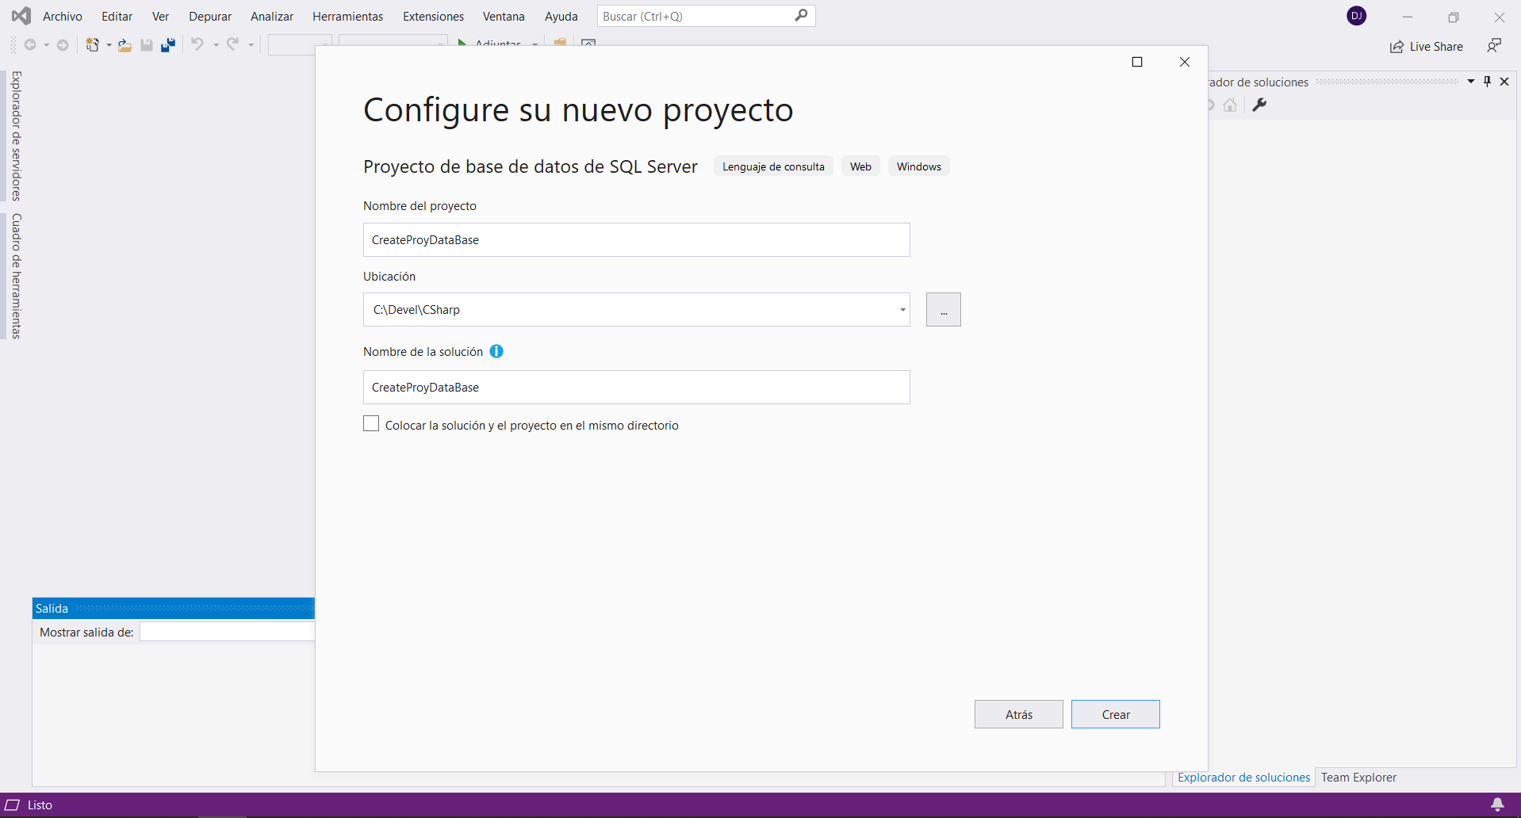The image size is (1521, 818).
Task: Expand the new project icon dropdown arrow
Action: tap(109, 45)
